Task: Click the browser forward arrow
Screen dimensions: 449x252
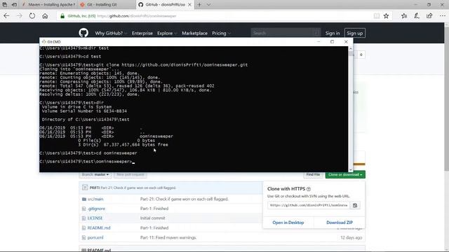Action: coord(19,16)
